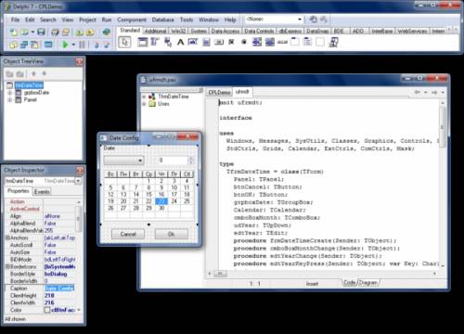Open Object Inspector component selector dropdown
464x334 pixels.
pos(78,181)
